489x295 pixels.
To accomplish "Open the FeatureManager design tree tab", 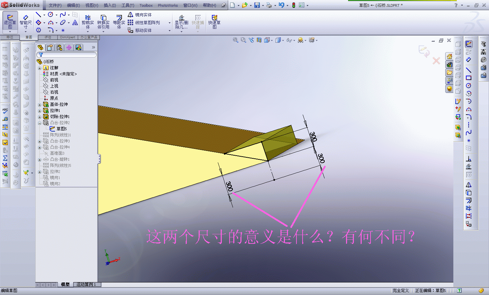I will click(40, 47).
